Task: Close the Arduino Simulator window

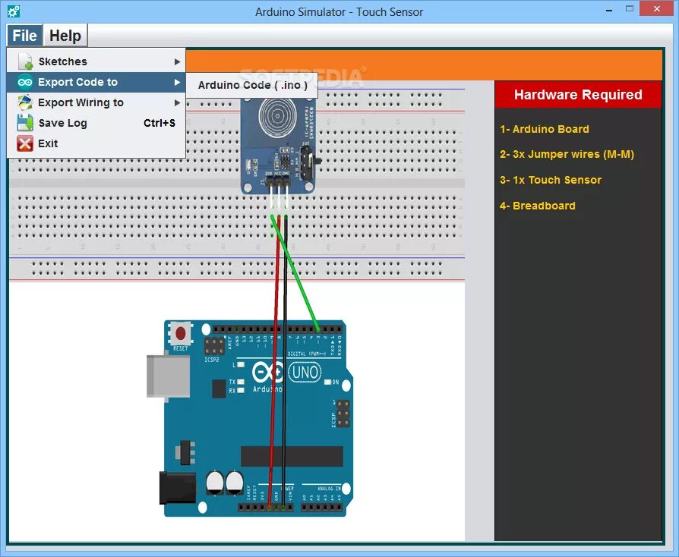Action: tap(657, 8)
